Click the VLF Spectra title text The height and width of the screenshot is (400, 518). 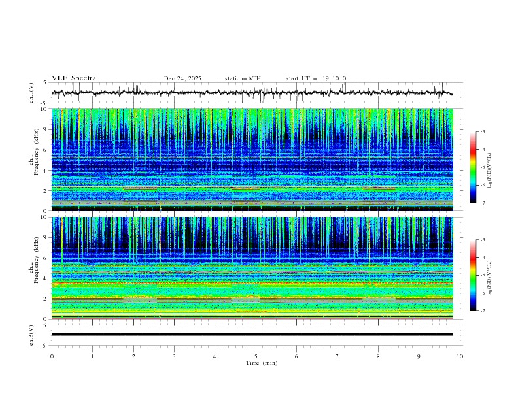(74, 78)
